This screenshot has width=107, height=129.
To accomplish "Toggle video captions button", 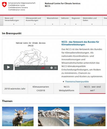I will pos(47,68).
